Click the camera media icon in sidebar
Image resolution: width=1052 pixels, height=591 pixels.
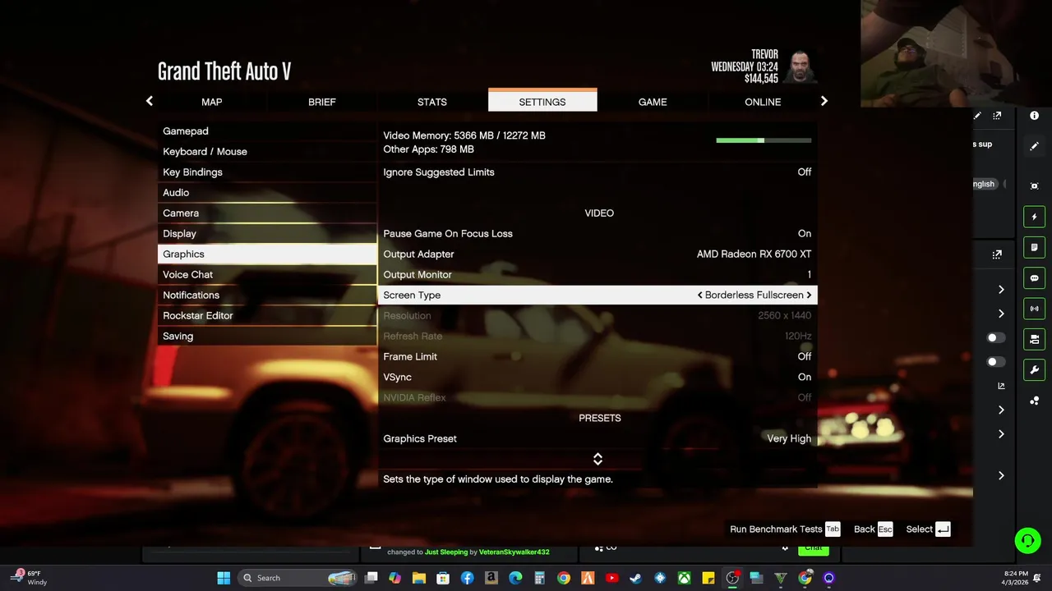pos(1034,339)
